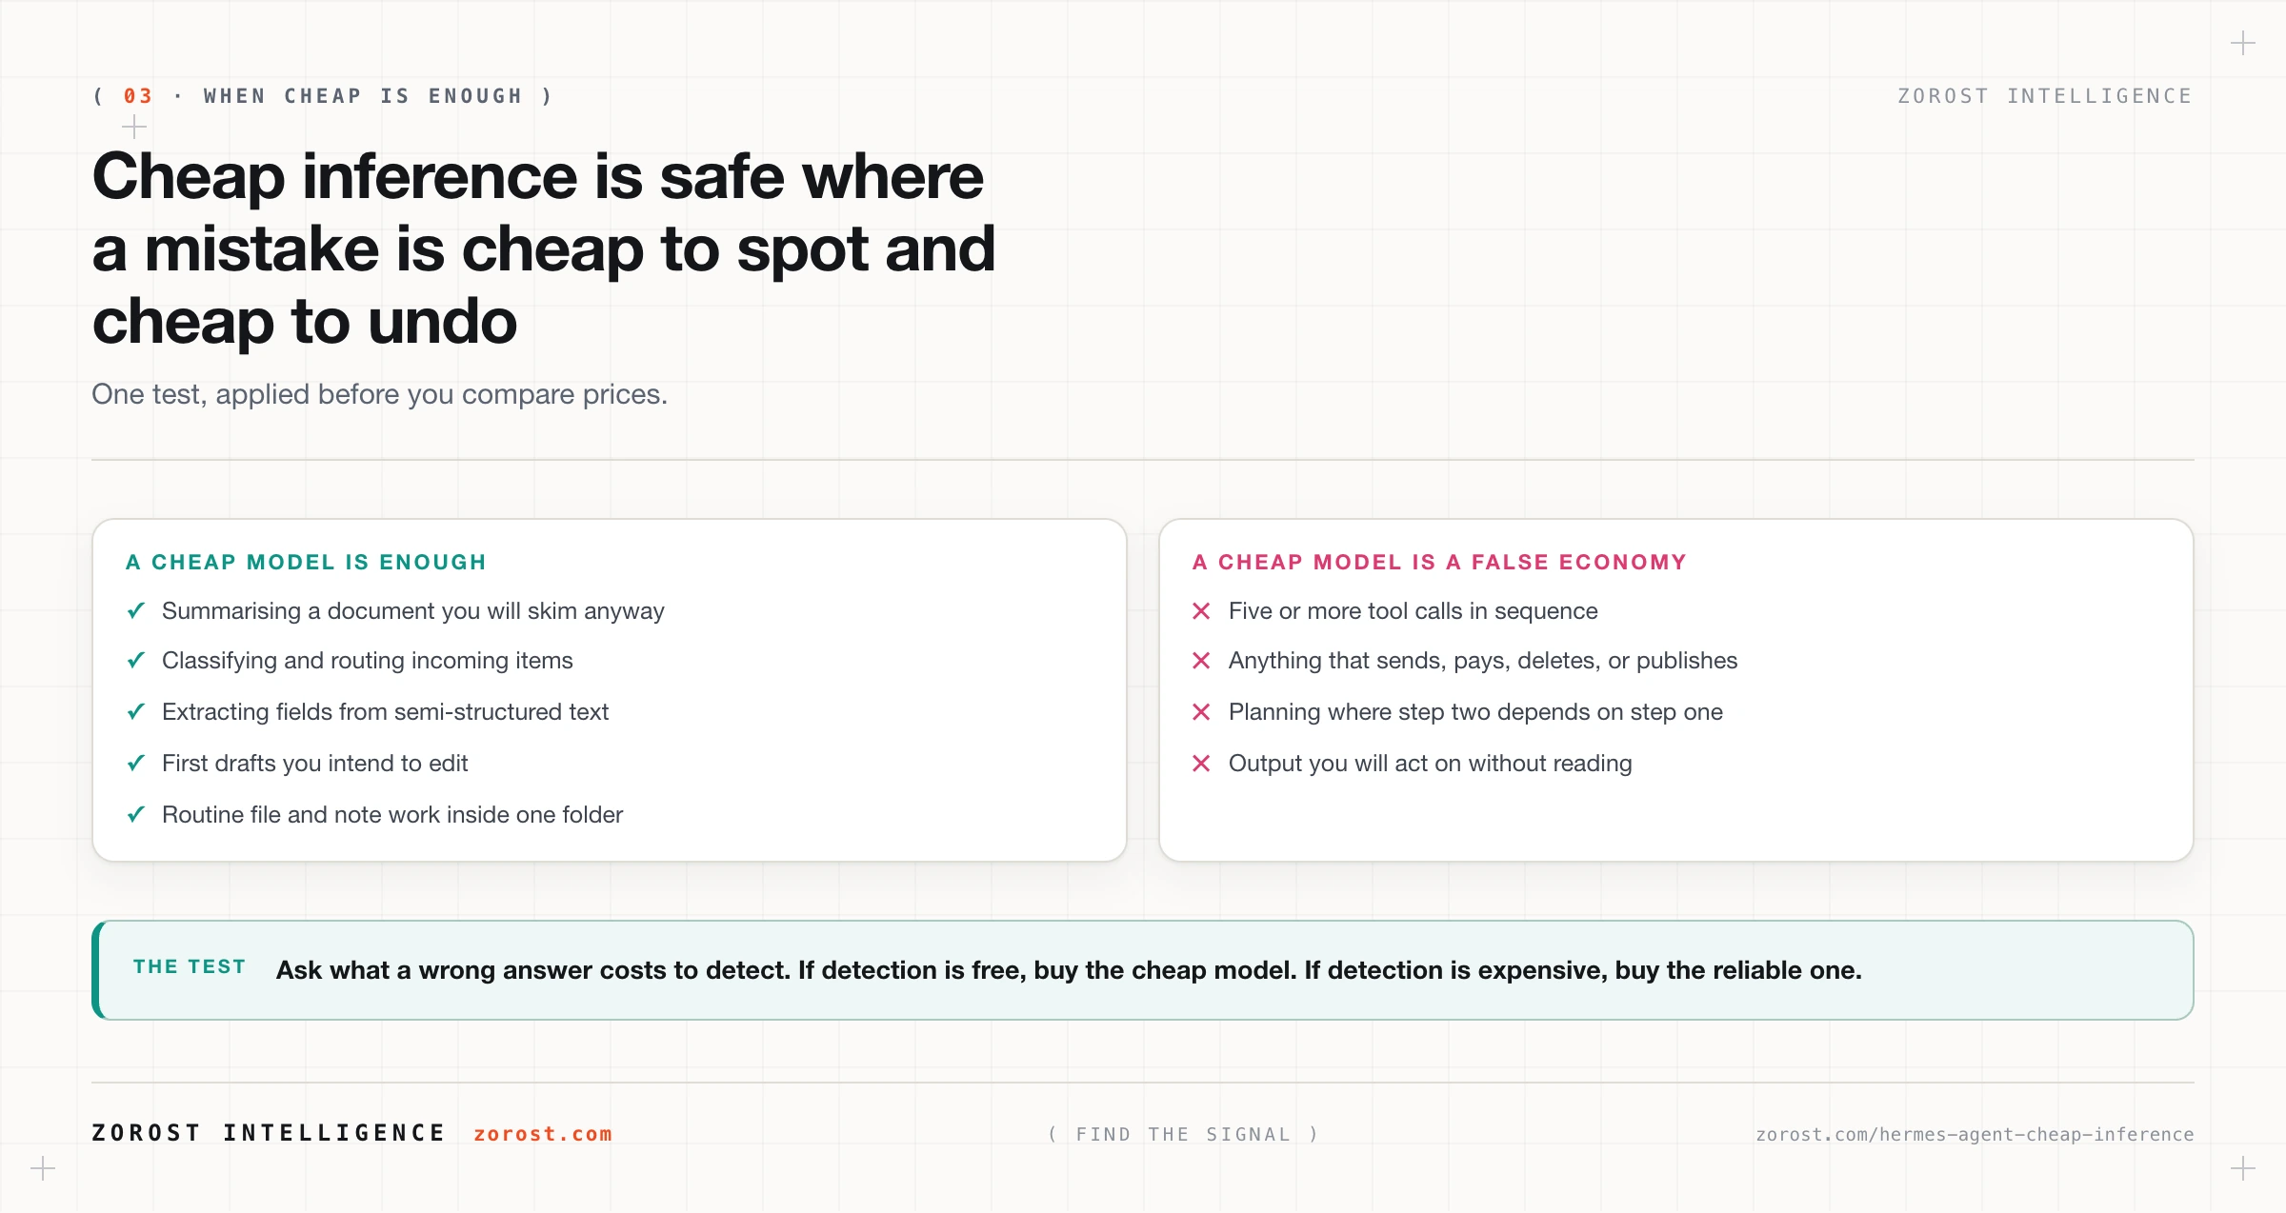Click the main headline about cheap inference
Viewport: 2286px width, 1213px height.
click(x=544, y=249)
